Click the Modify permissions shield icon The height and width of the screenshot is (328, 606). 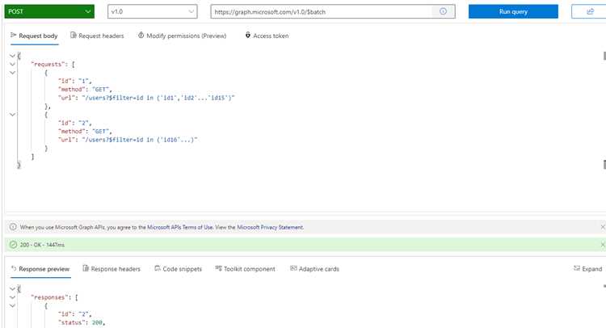(141, 36)
